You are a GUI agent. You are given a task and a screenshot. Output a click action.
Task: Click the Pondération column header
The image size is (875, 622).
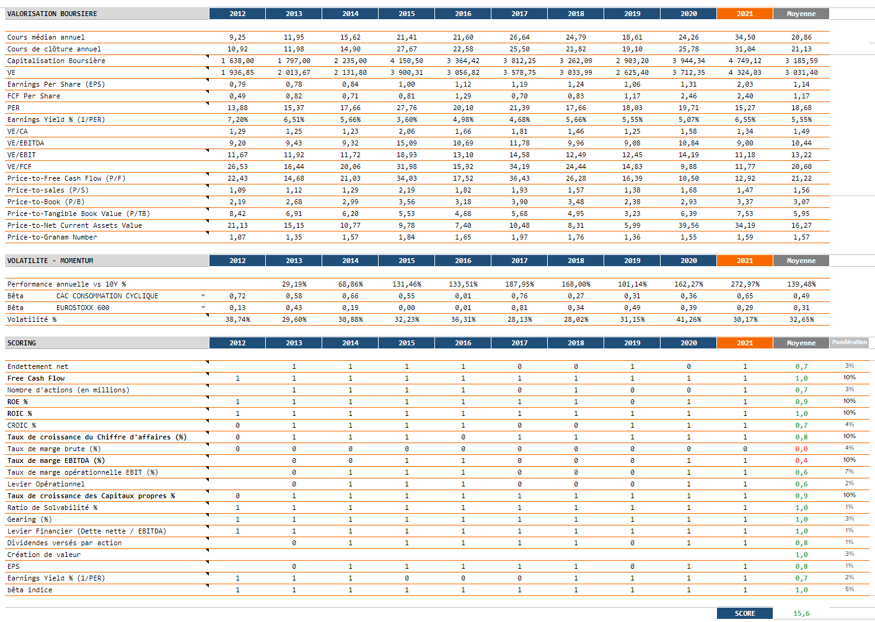click(x=850, y=342)
